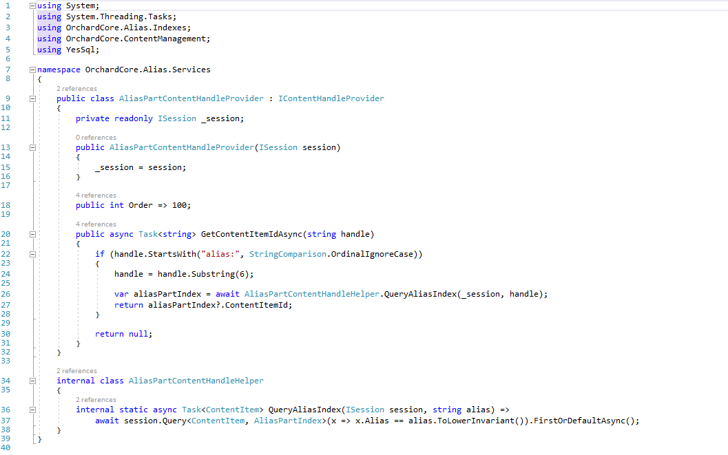Click the value 100 on line 18
Screen dimensions: 728x455
179,205
